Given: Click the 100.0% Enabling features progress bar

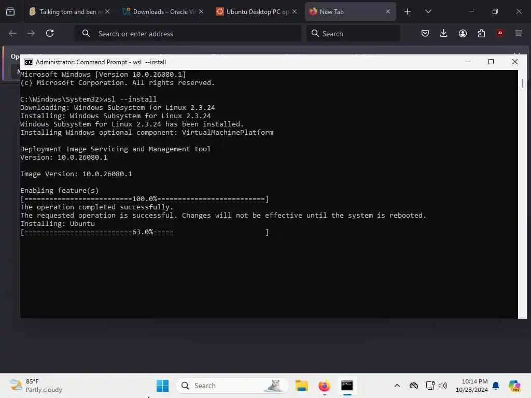Looking at the screenshot, I should coord(145,199).
